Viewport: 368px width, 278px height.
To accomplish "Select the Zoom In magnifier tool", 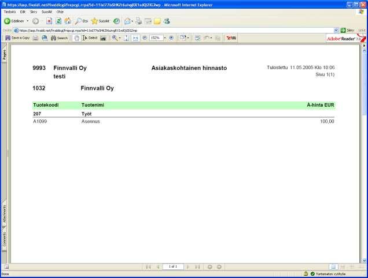I will pos(115,38).
